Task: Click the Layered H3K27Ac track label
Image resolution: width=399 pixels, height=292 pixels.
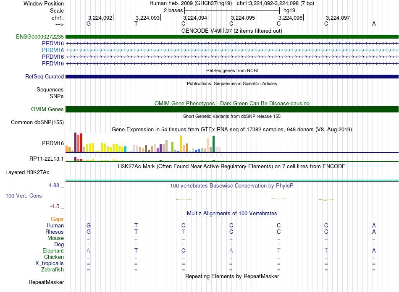Action: pos(27,172)
